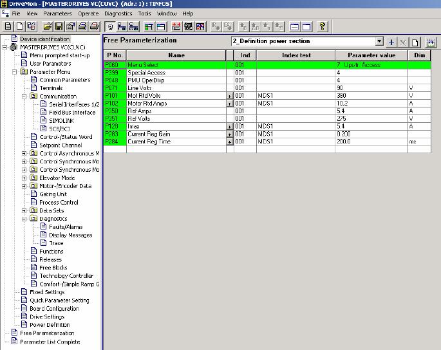Open Faults/Alarms under Diagnostics
441x350 pixels.
coord(66,227)
